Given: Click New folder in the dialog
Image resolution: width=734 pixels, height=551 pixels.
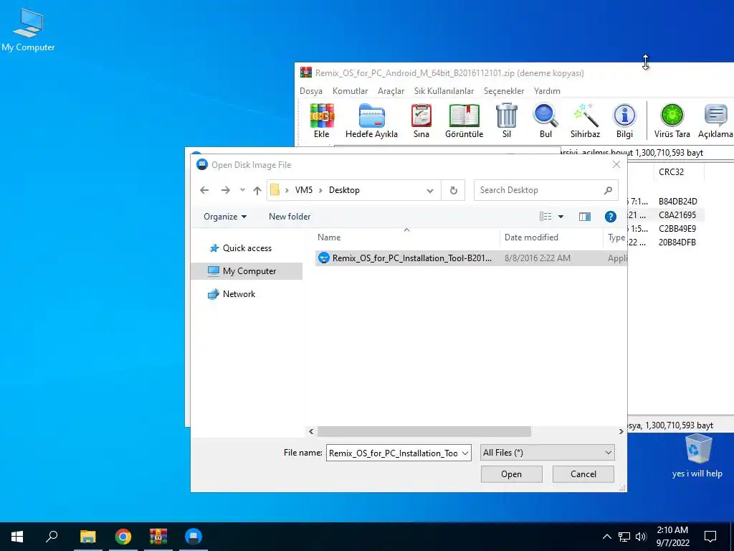Looking at the screenshot, I should [290, 217].
